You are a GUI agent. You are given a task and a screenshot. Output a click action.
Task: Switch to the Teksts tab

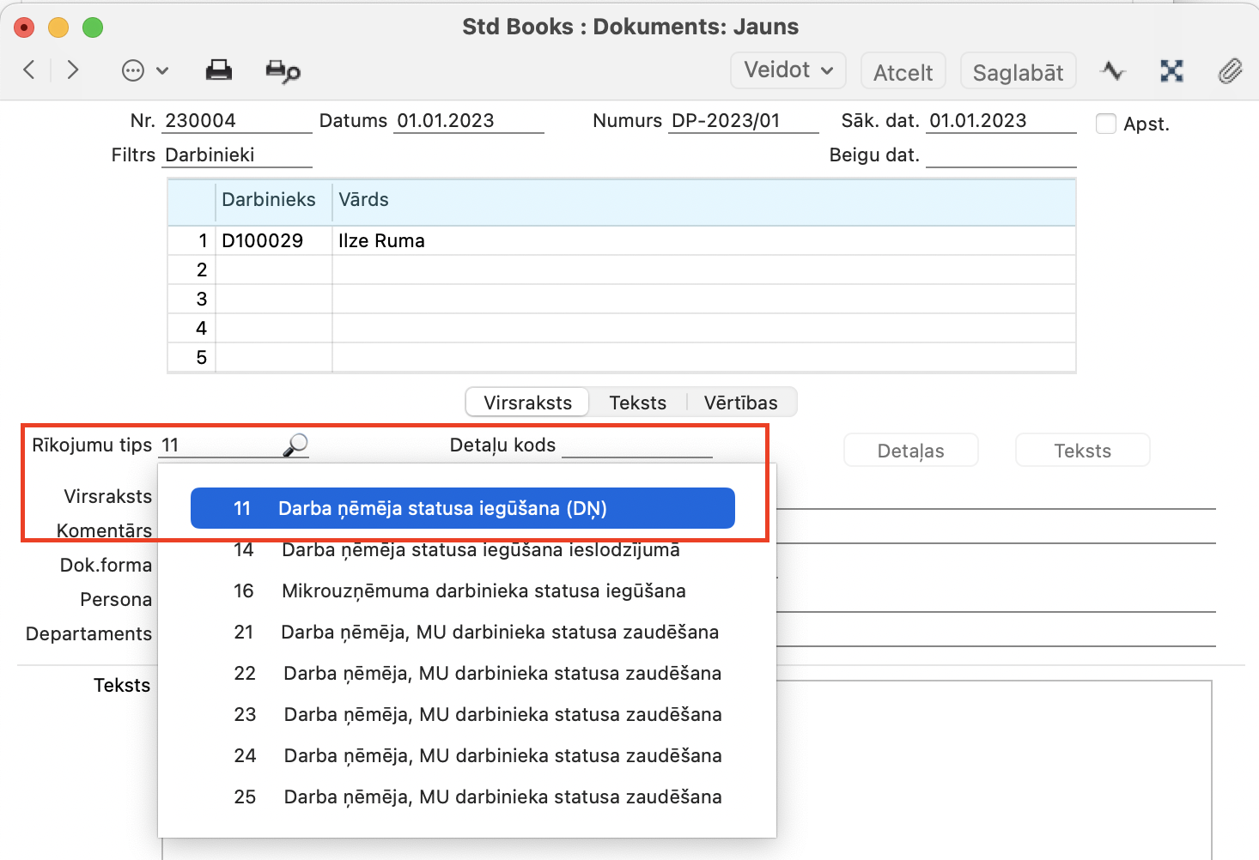(637, 403)
